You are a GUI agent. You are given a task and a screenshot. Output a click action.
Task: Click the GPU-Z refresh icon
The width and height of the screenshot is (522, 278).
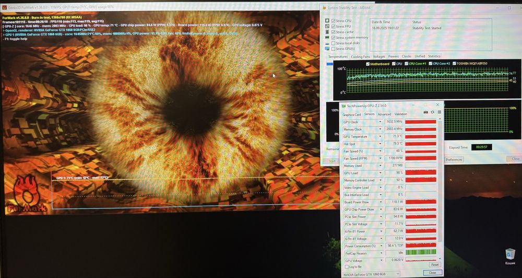coord(432,112)
